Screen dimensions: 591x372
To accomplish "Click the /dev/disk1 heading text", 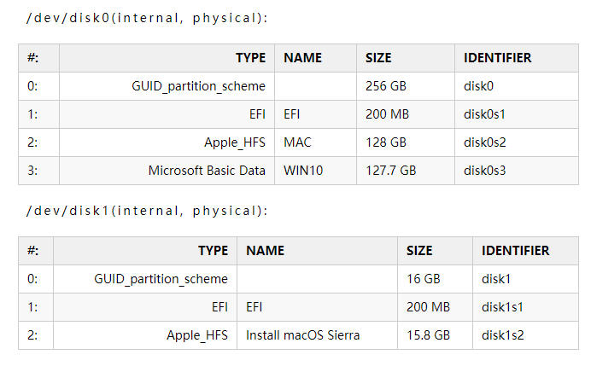I will tap(147, 210).
